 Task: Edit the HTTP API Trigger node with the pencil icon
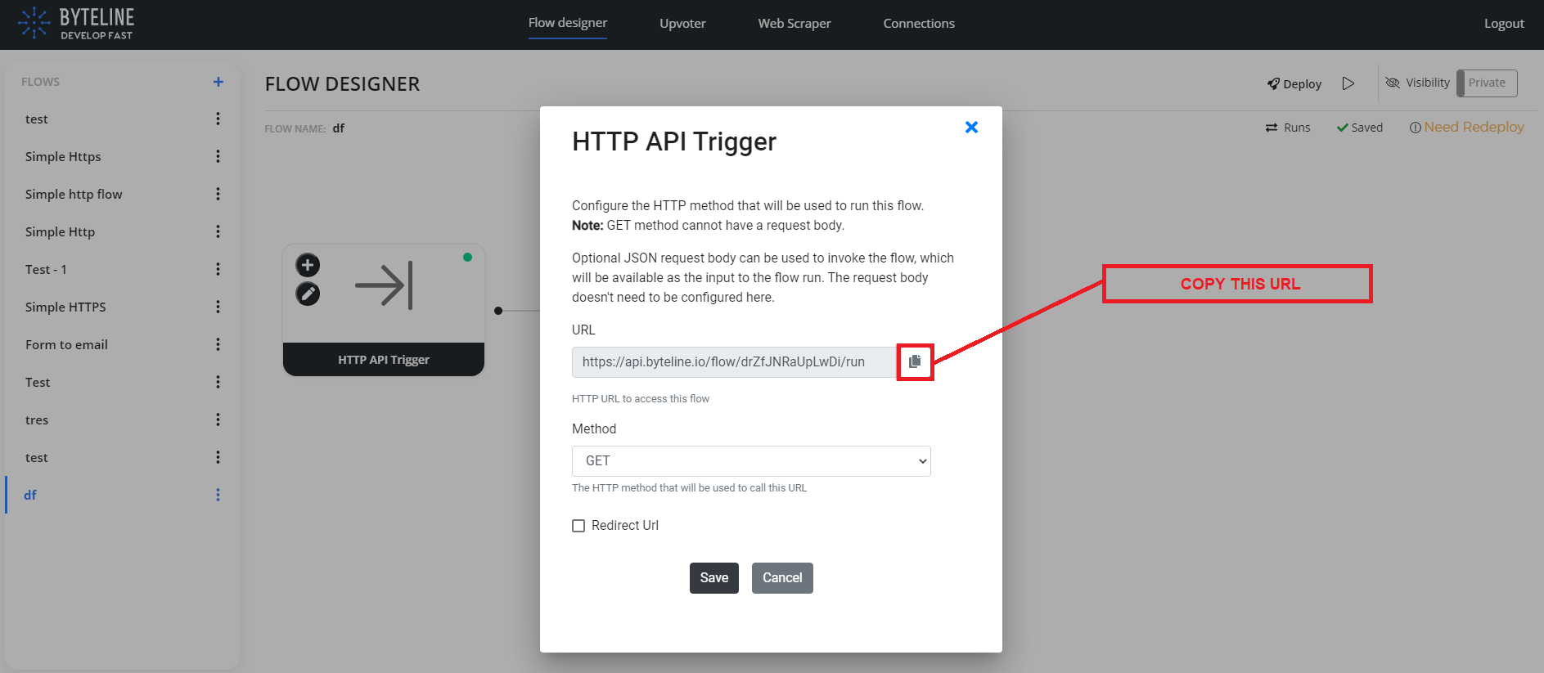coord(308,294)
